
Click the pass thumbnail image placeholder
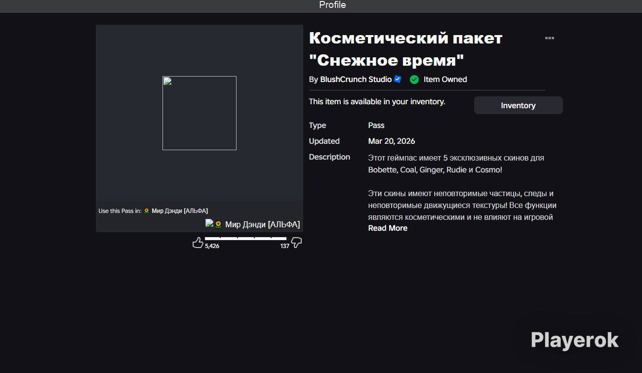click(200, 113)
